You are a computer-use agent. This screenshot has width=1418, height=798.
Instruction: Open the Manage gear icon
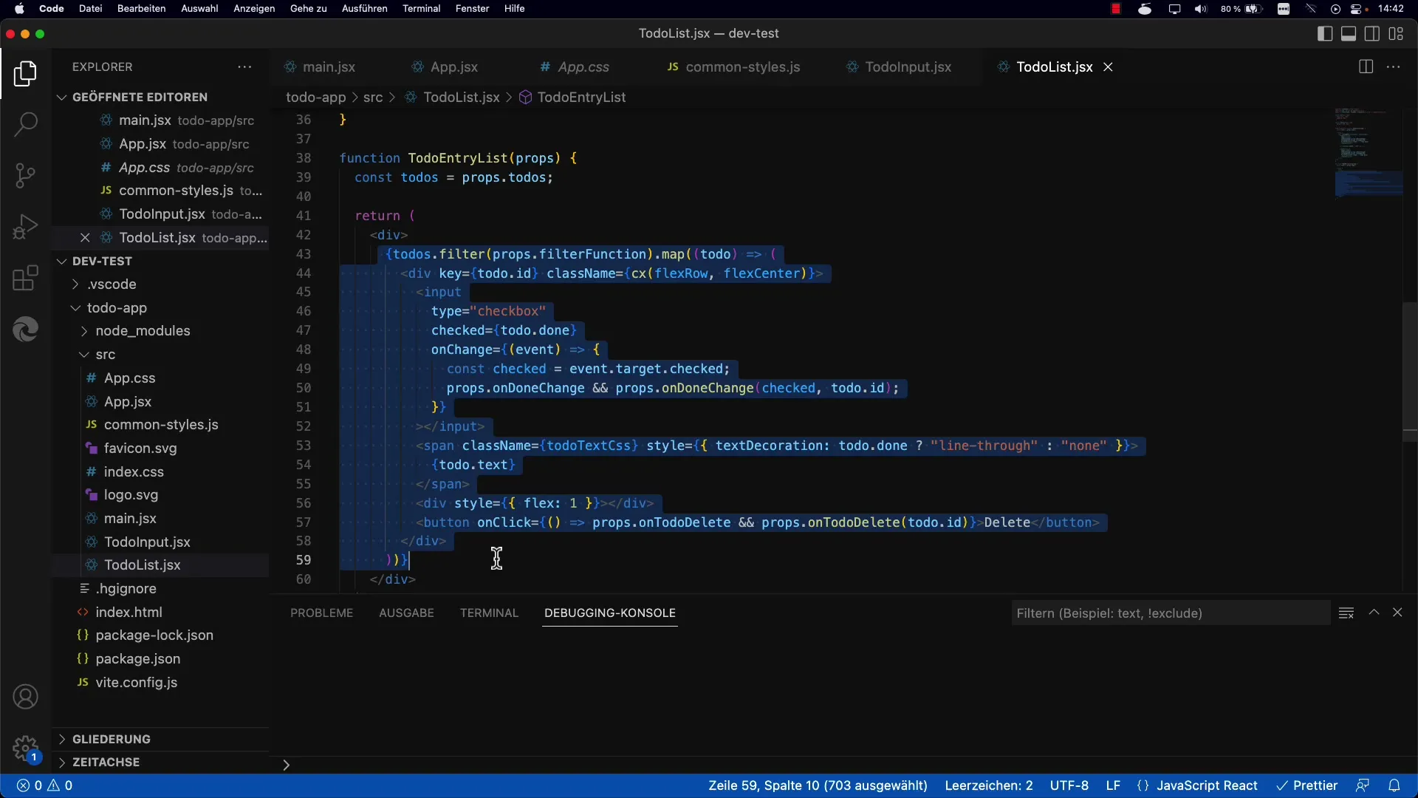[25, 748]
